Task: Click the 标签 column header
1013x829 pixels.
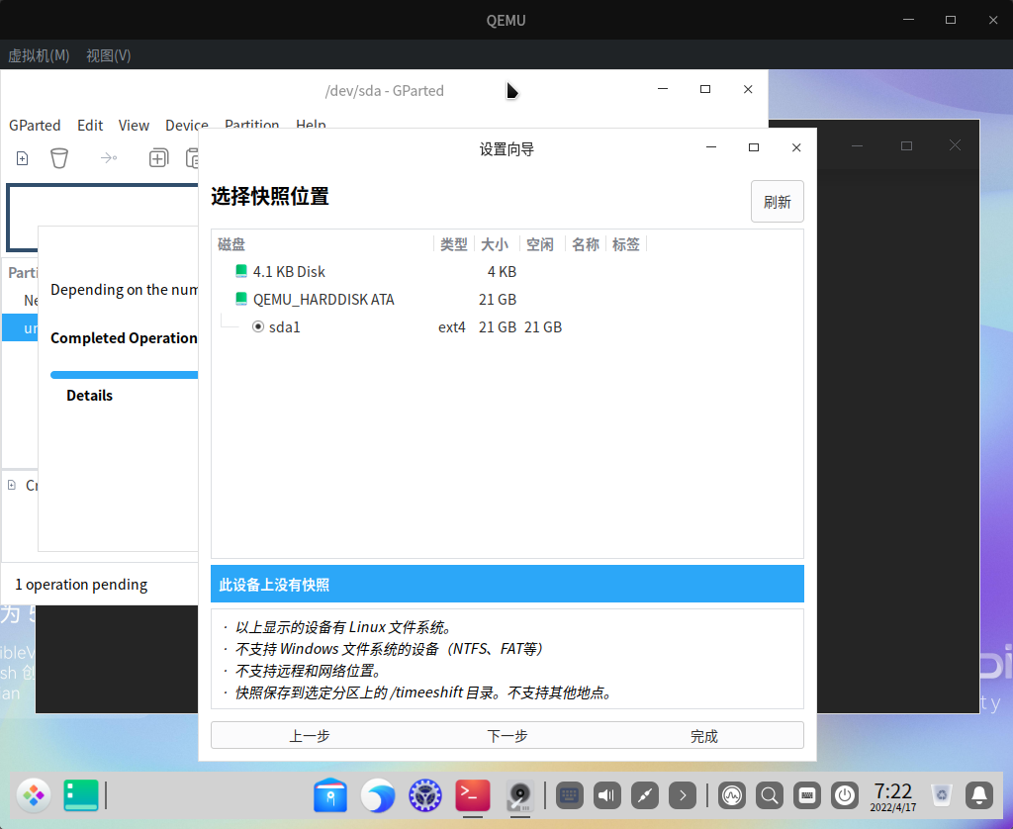Action: pyautogui.click(x=625, y=244)
